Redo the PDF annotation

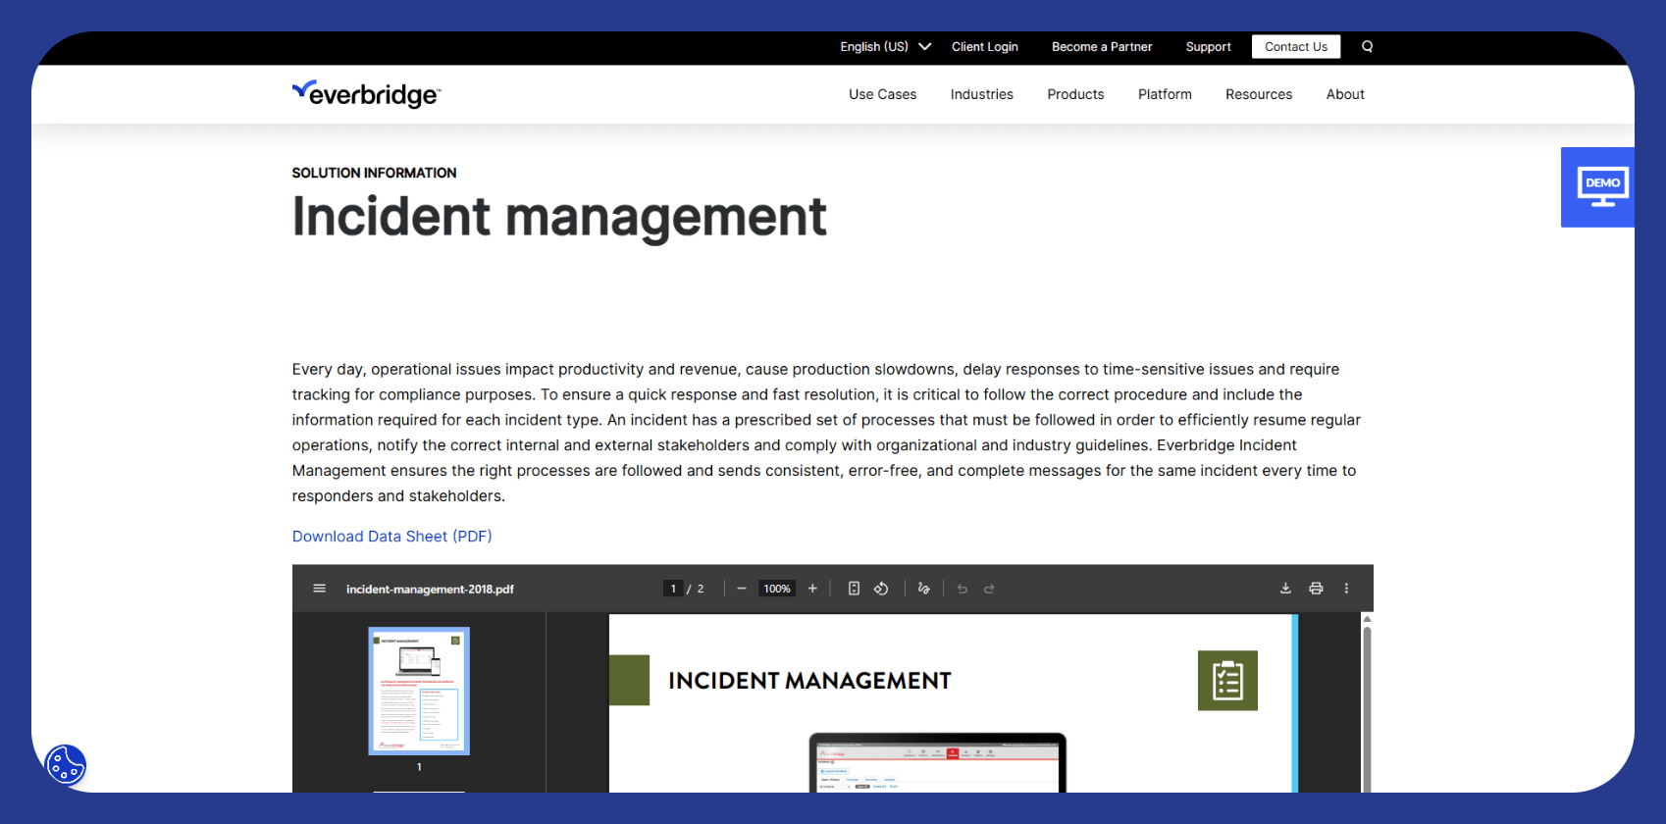pyautogui.click(x=989, y=589)
